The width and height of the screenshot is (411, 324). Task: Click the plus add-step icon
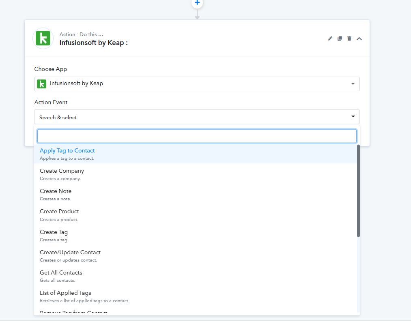click(197, 3)
